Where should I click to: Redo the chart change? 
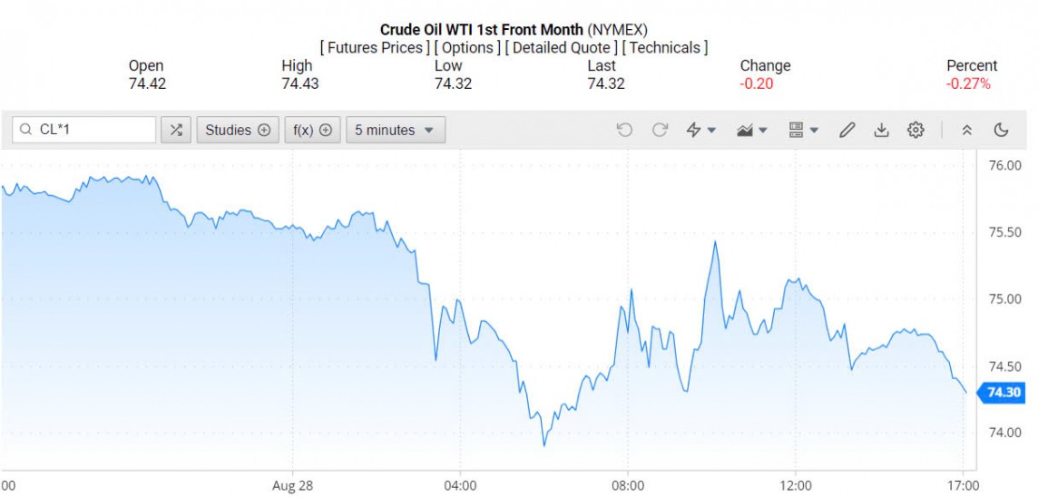[660, 130]
